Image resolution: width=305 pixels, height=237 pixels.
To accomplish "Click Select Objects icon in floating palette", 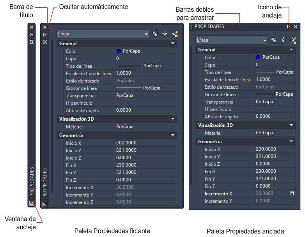I will 165,34.
